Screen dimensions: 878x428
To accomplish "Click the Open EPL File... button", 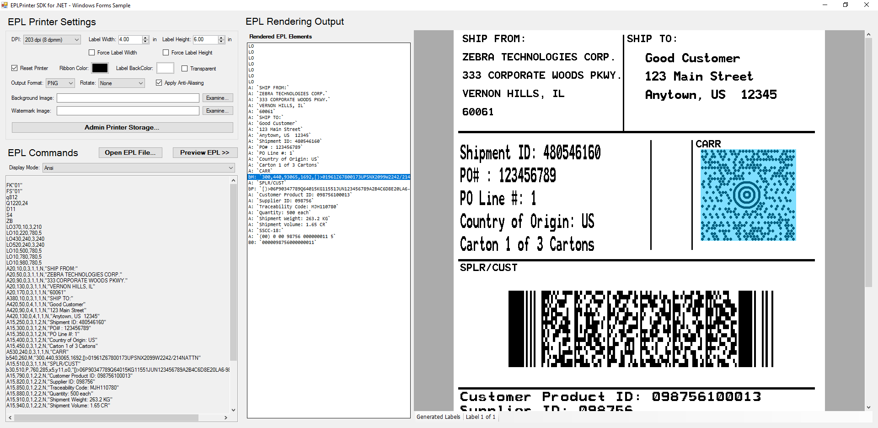I will point(130,152).
